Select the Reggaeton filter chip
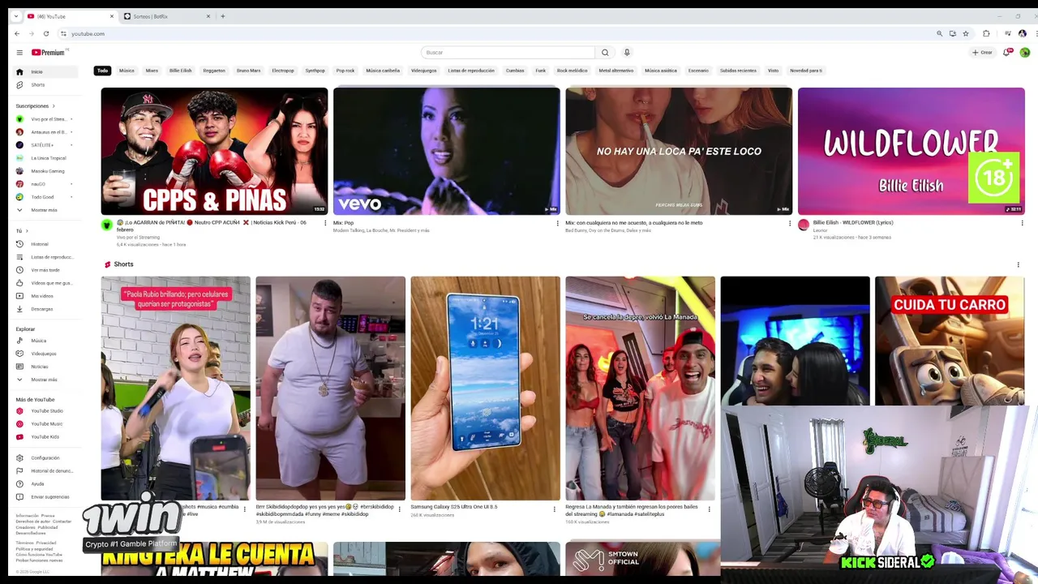 click(x=214, y=71)
